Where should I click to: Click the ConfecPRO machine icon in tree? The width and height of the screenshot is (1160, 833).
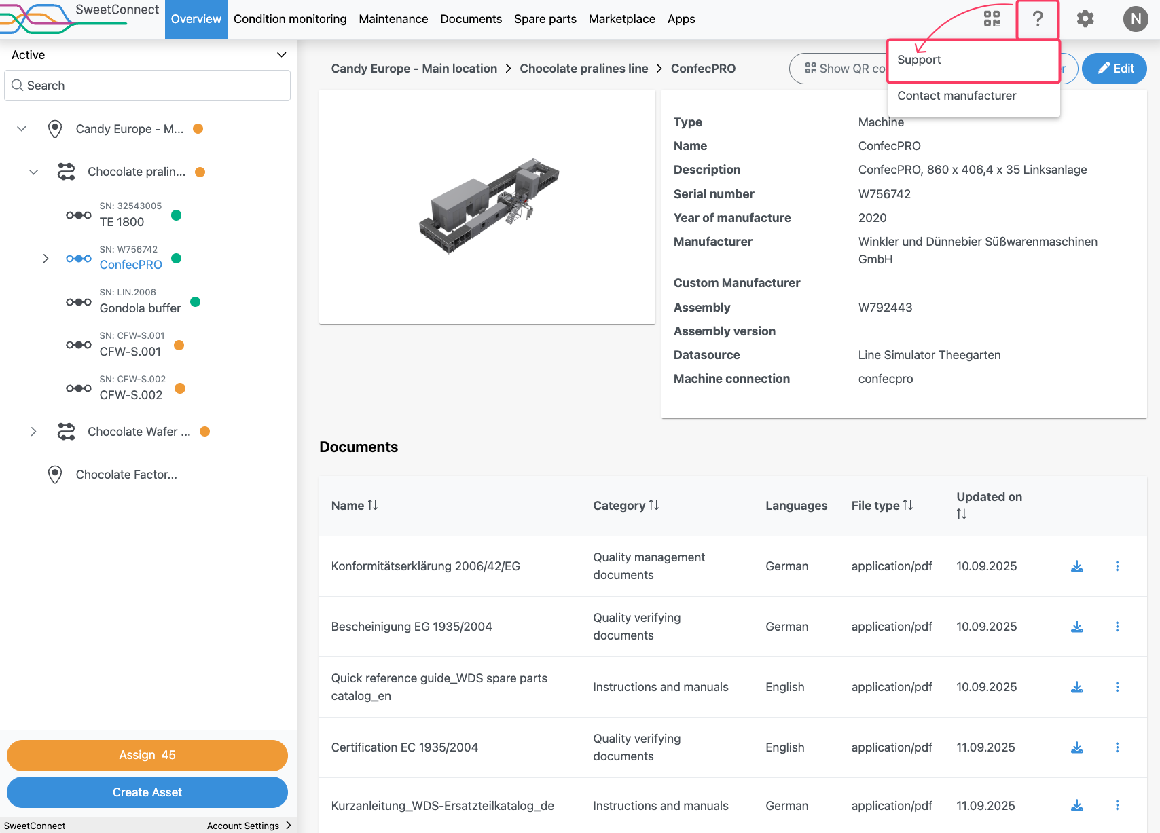click(79, 259)
